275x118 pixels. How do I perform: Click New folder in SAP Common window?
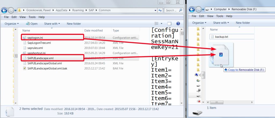pos(74,24)
